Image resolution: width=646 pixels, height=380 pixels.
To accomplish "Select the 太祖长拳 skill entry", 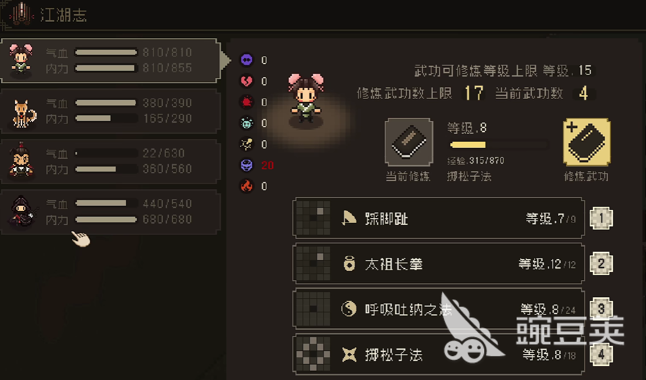I will point(439,264).
